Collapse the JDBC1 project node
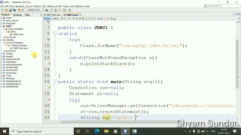 pos(2,26)
